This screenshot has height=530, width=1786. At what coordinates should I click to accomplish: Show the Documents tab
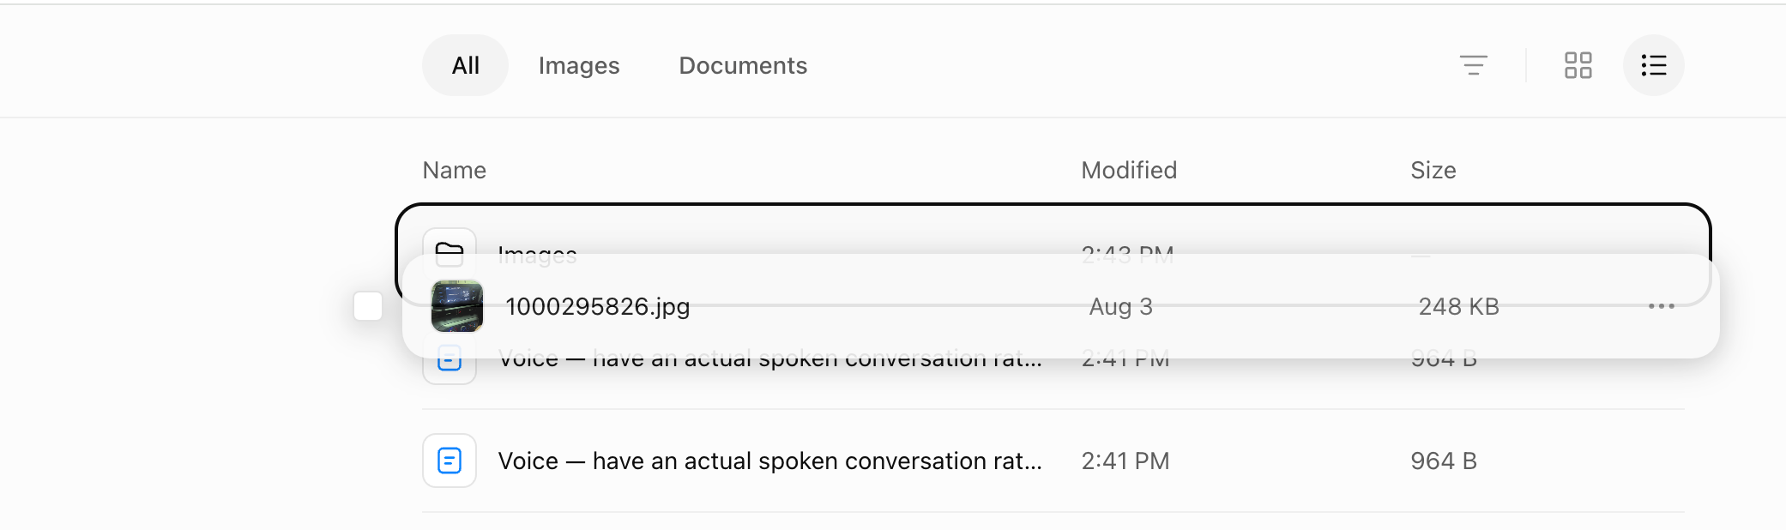pos(743,65)
